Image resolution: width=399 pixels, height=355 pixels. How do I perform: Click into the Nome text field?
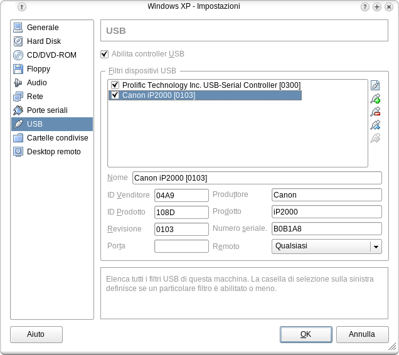256,178
